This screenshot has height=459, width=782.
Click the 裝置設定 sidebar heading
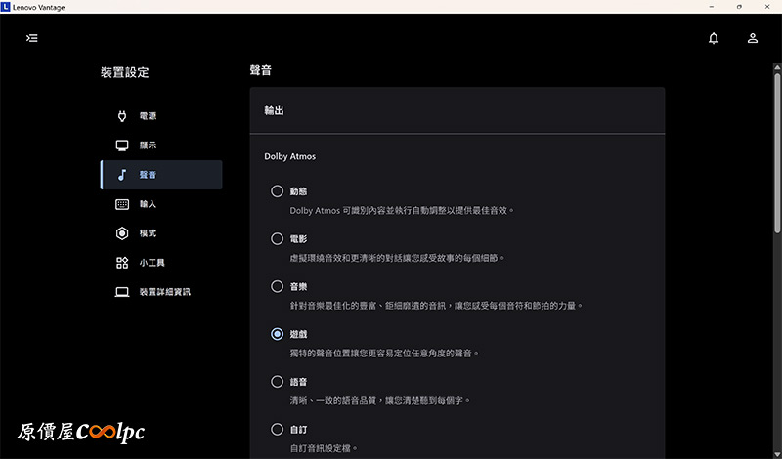pos(125,72)
